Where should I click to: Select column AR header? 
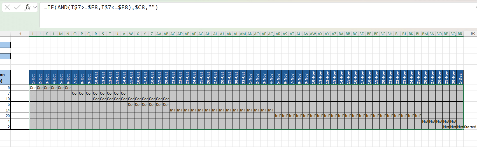pos(278,34)
